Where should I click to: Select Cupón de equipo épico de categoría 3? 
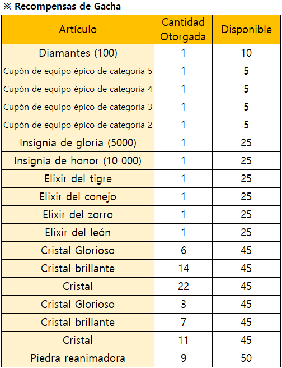pyautogui.click(x=78, y=107)
